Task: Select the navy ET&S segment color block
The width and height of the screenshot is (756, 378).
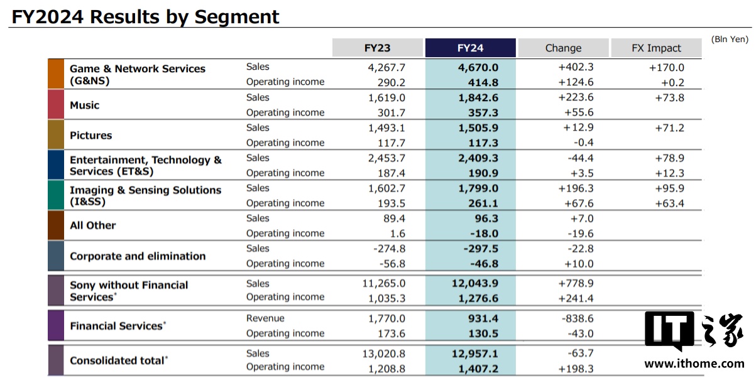Action: click(x=56, y=165)
